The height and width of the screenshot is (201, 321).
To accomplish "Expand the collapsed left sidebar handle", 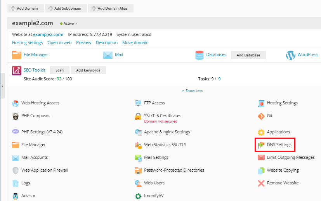I will (3, 86).
